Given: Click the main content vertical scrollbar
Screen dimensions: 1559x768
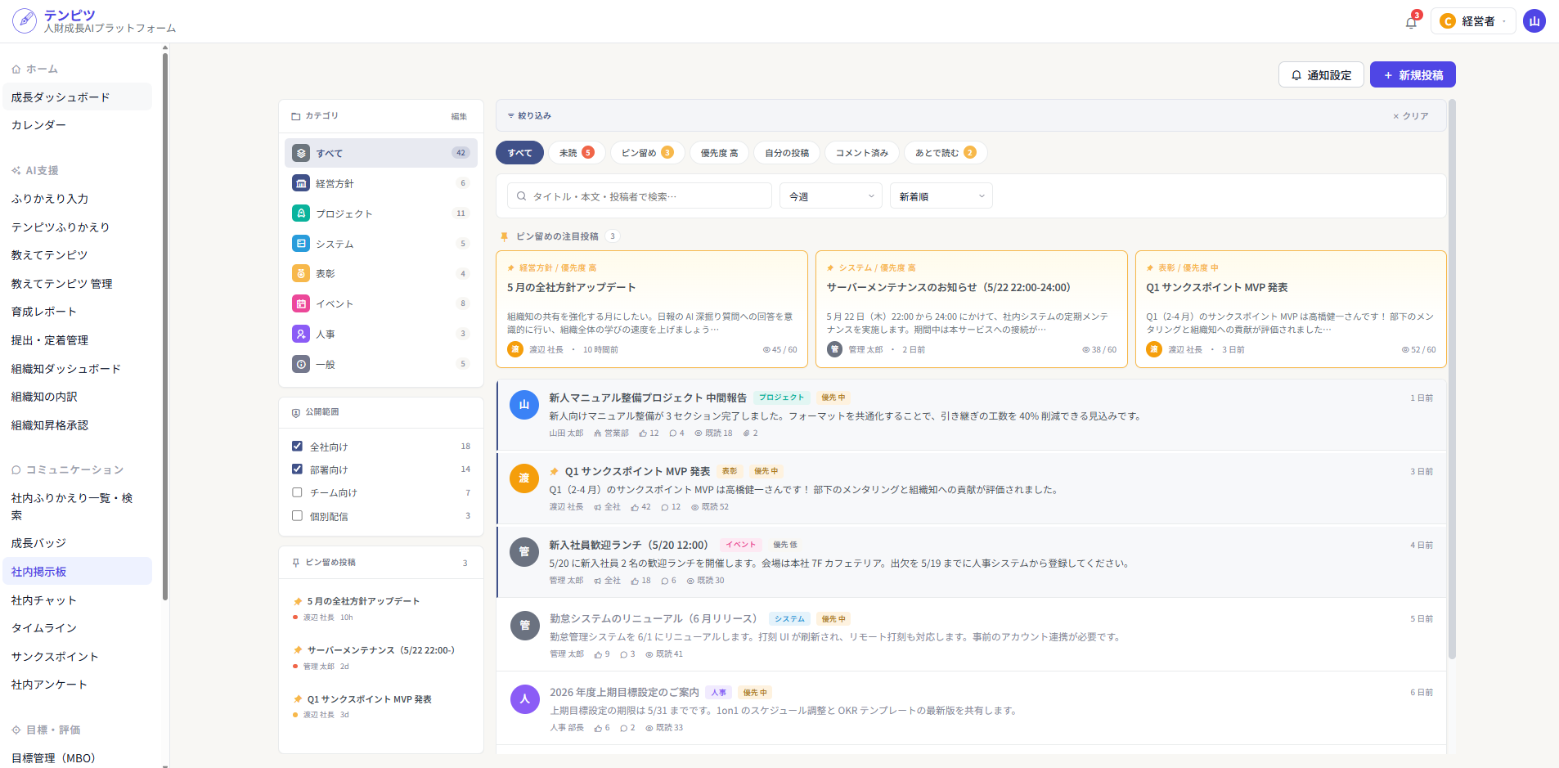Looking at the screenshot, I should coord(1453,380).
